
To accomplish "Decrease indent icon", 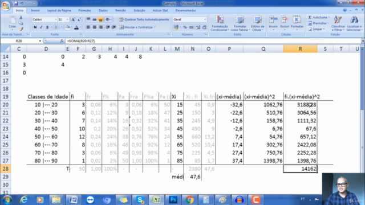I will [108, 27].
